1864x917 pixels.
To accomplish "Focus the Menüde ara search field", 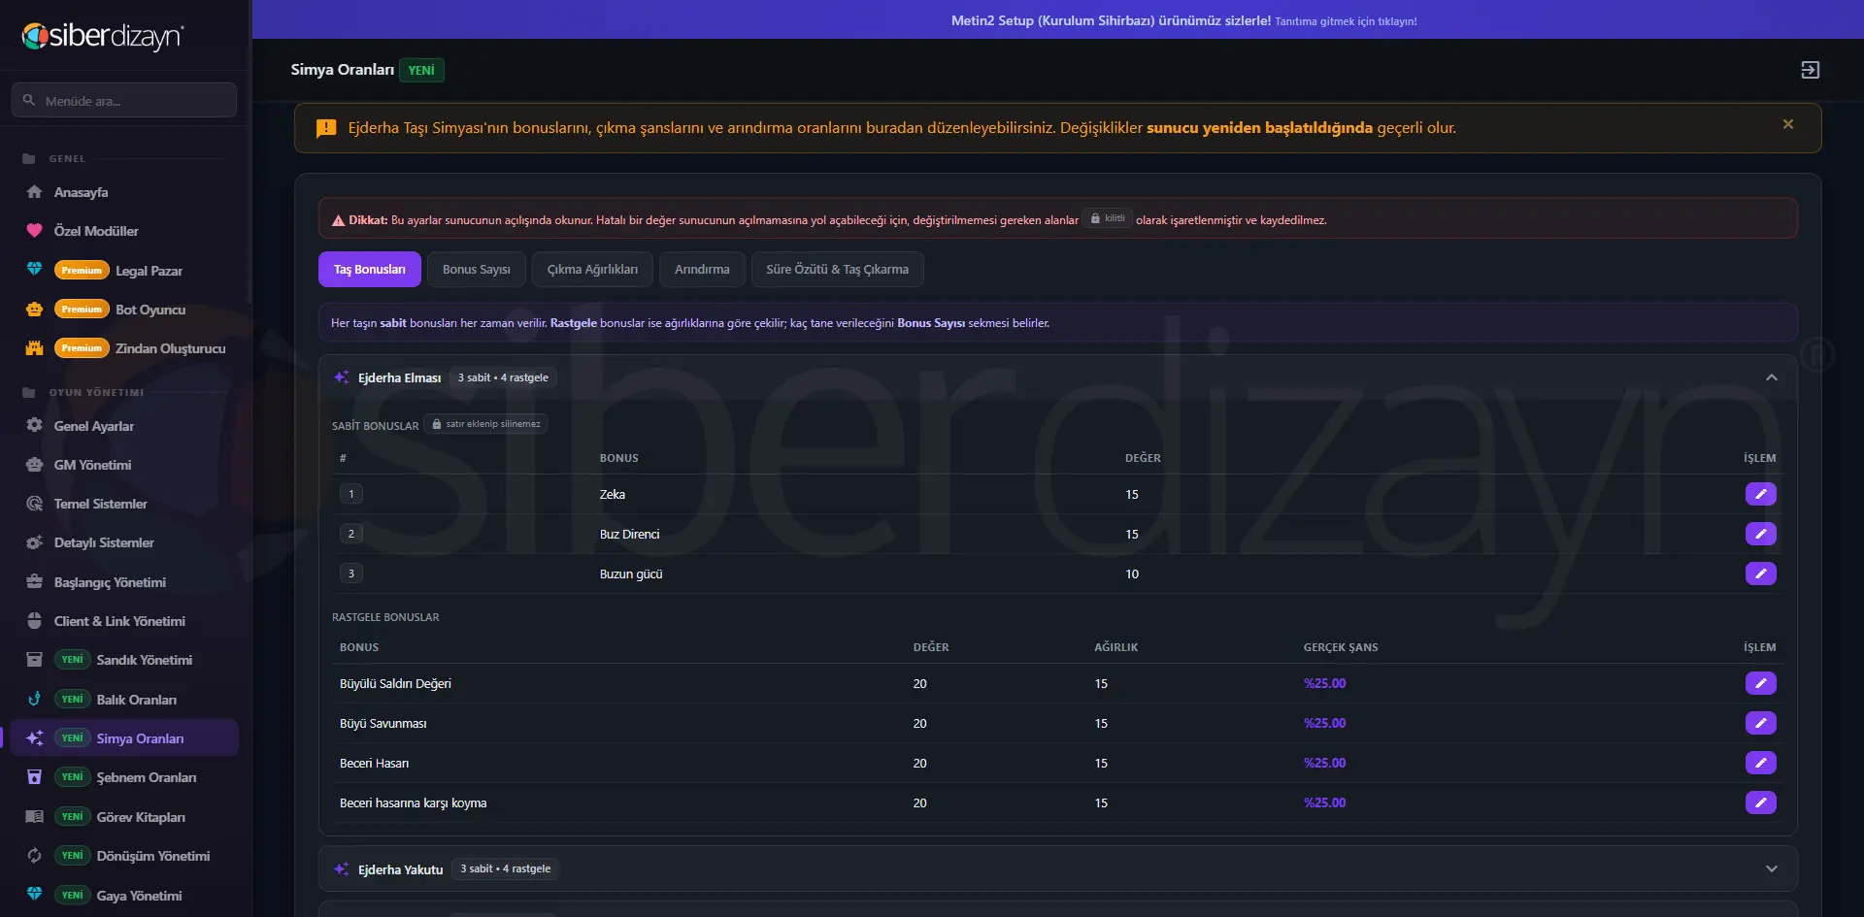I will coord(124,100).
